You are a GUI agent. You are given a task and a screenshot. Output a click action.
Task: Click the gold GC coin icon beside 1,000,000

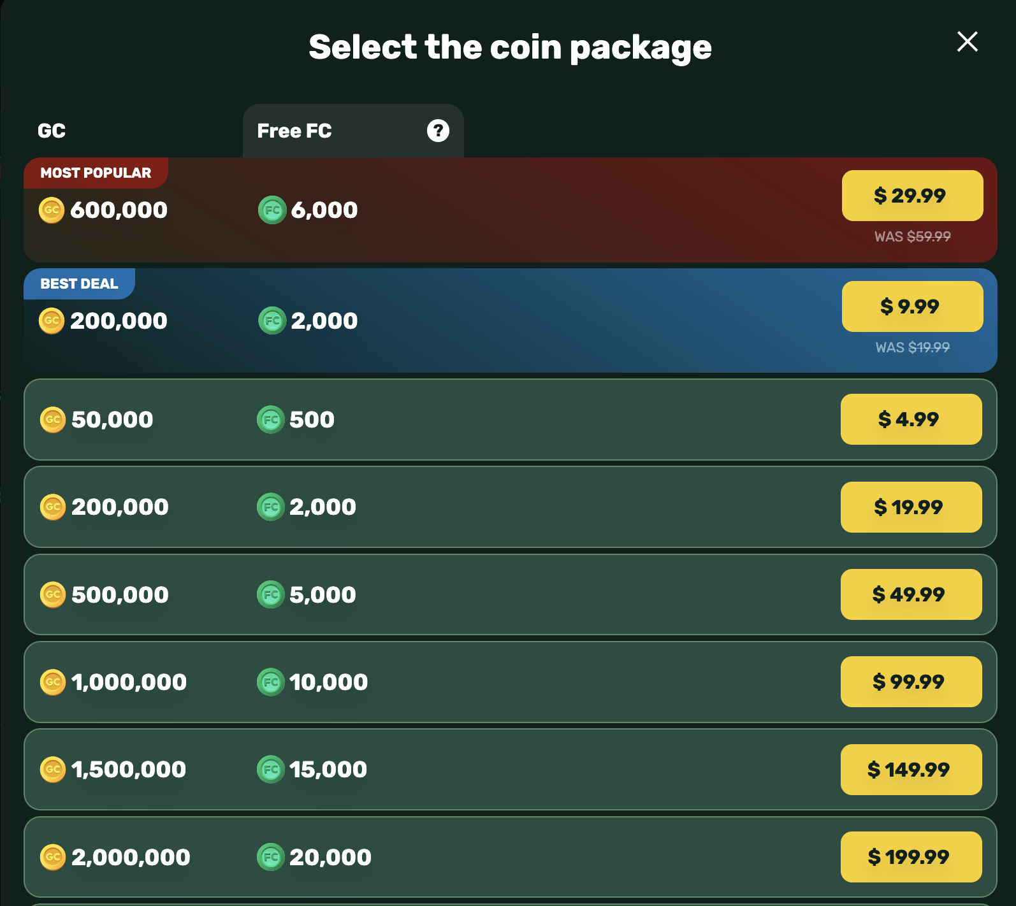coord(53,682)
